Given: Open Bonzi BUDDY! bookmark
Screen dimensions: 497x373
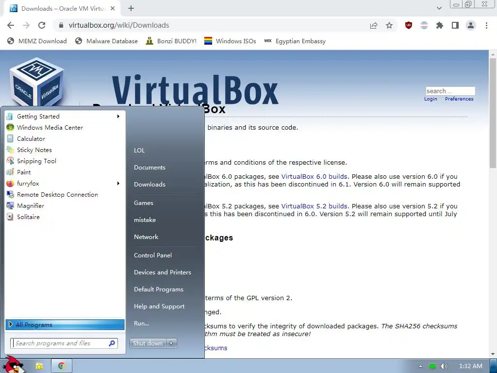Looking at the screenshot, I should 171,41.
